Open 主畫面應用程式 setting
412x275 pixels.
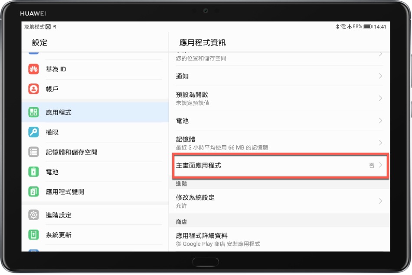pos(279,165)
